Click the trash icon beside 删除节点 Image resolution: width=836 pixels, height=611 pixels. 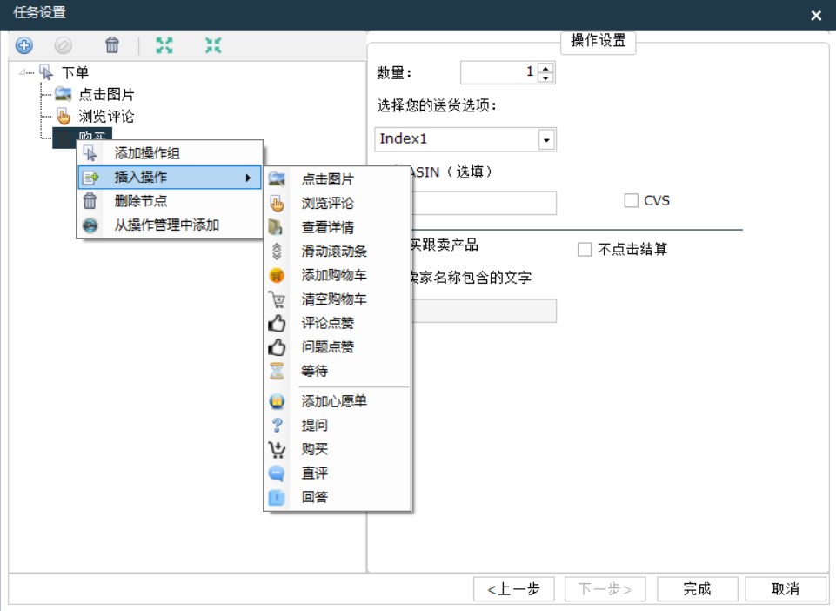(90, 201)
